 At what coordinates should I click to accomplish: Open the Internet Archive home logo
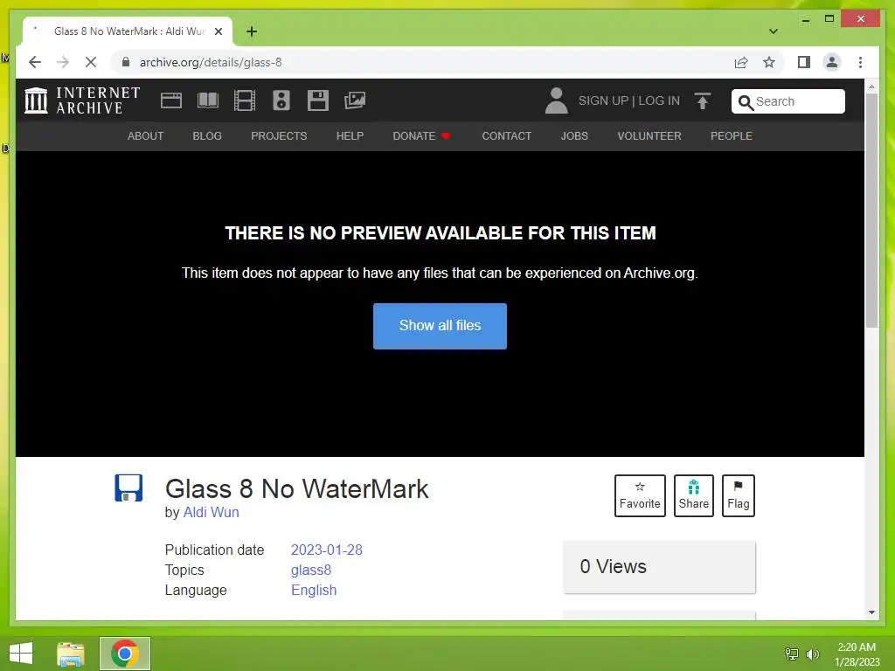click(82, 100)
